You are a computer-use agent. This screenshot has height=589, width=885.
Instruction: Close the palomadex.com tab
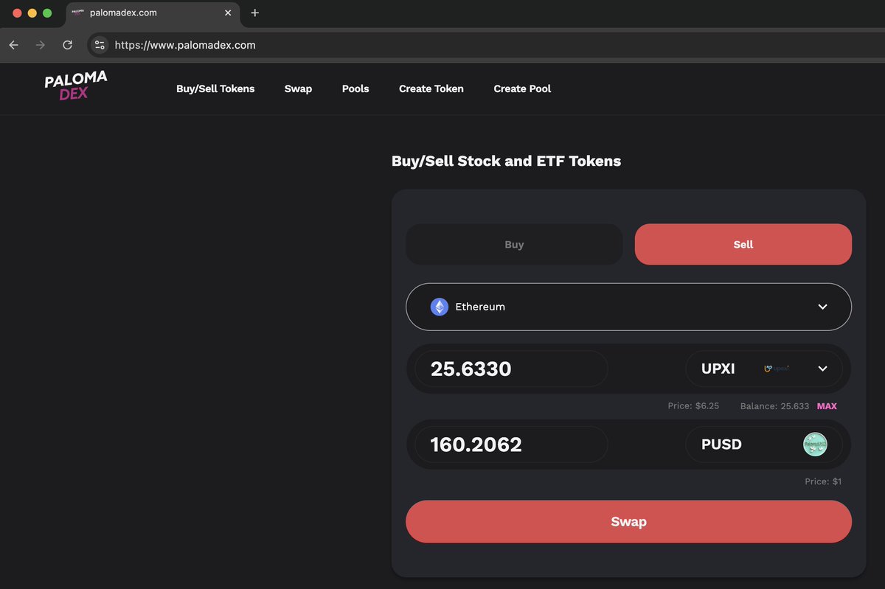click(229, 13)
